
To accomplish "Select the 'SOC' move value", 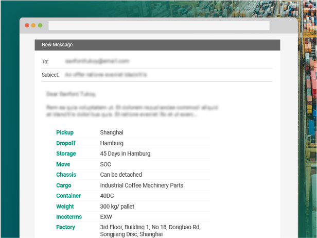I will pos(105,164).
